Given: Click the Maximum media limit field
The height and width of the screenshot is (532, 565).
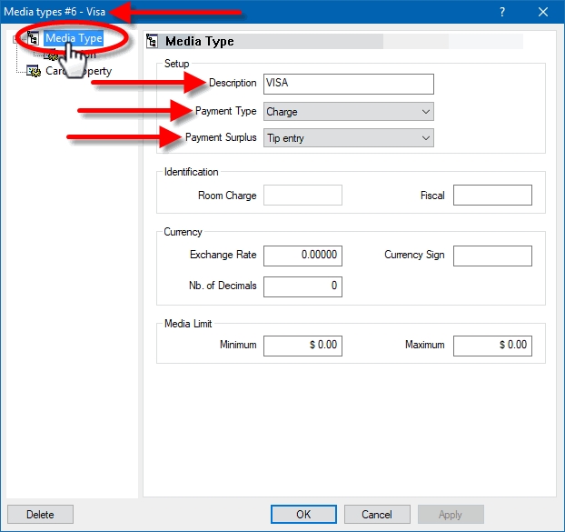Looking at the screenshot, I should 492,346.
